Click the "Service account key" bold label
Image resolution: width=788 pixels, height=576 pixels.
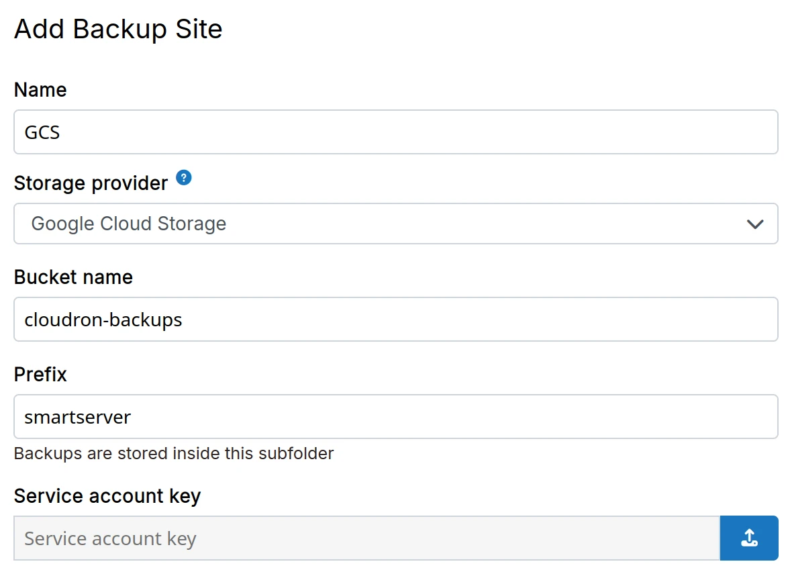point(107,496)
